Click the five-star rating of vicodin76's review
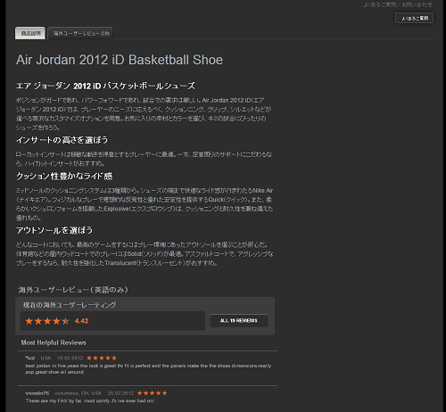The height and width of the screenshot is (412, 446). pyautogui.click(x=152, y=393)
